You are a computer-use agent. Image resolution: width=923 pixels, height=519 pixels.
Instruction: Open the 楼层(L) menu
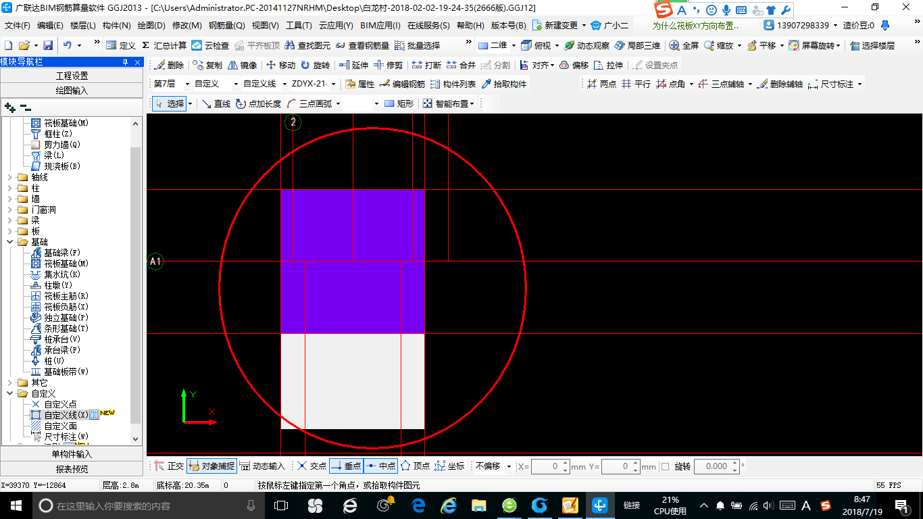coord(83,25)
